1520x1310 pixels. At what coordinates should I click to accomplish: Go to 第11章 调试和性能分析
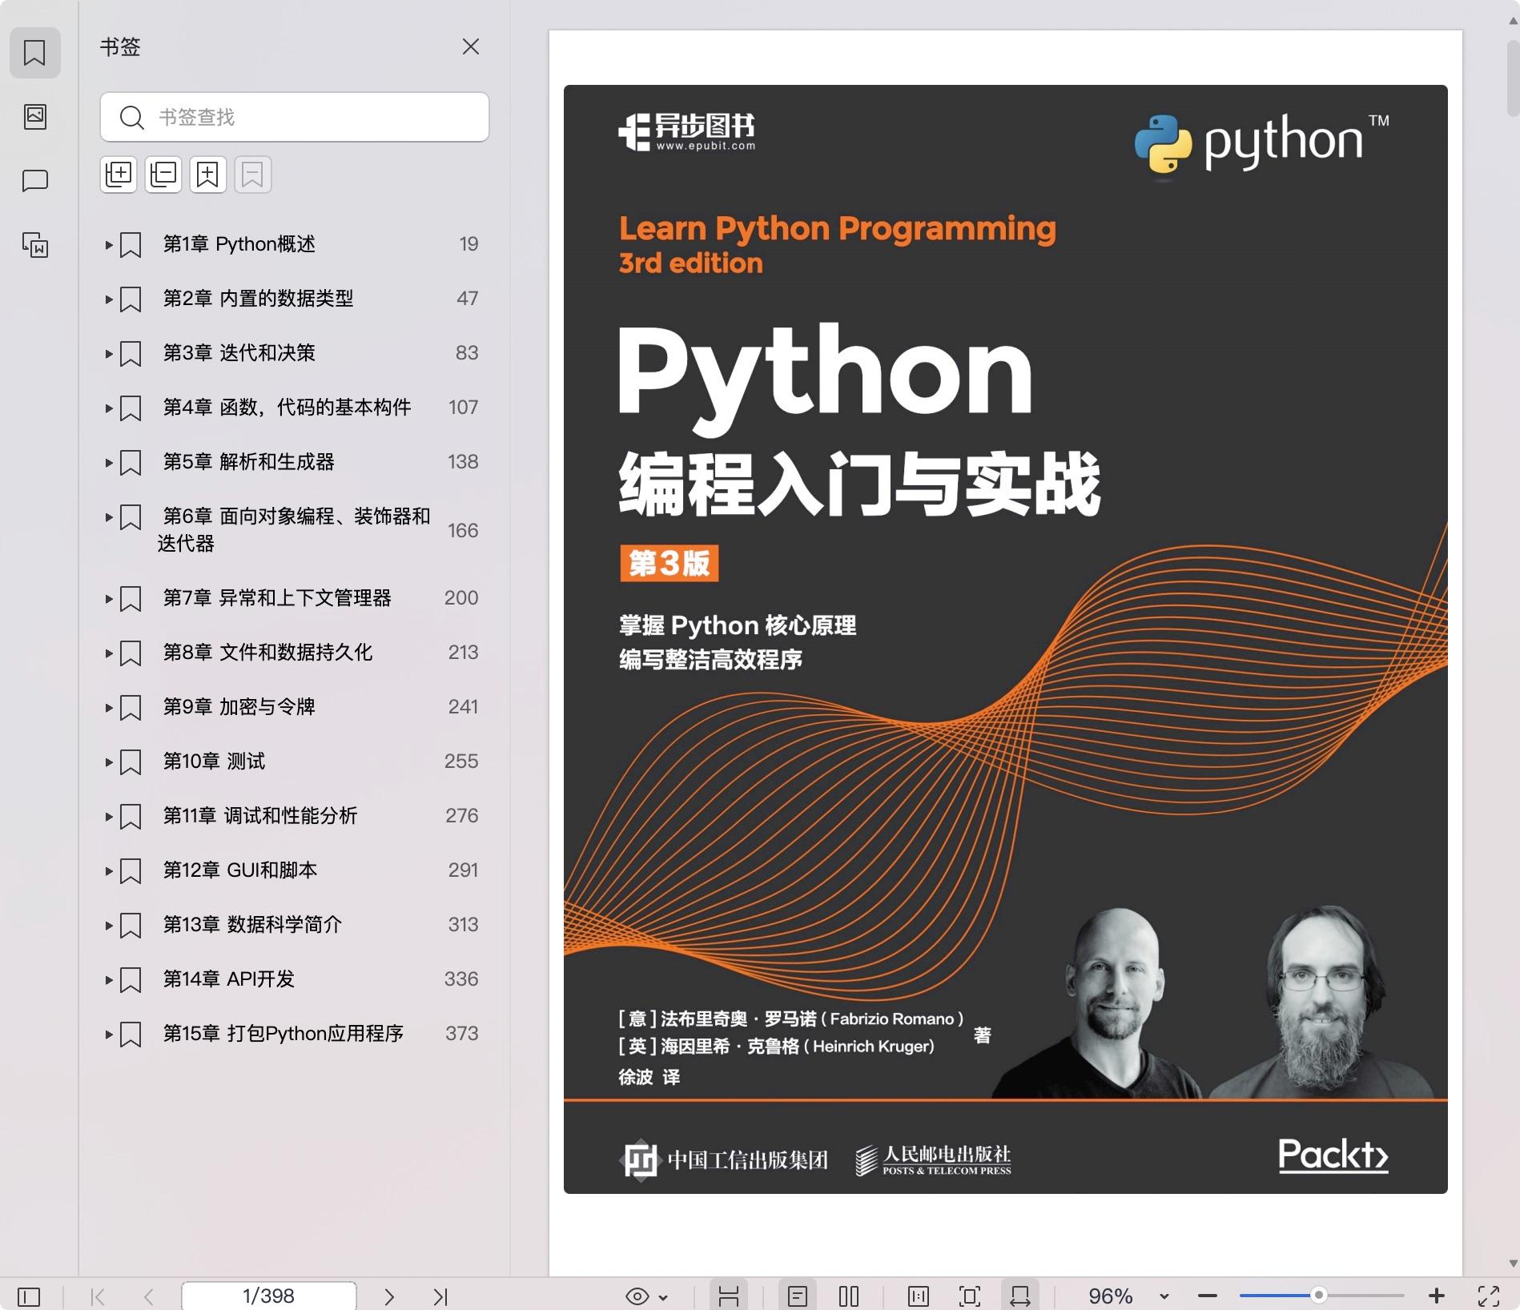click(260, 816)
